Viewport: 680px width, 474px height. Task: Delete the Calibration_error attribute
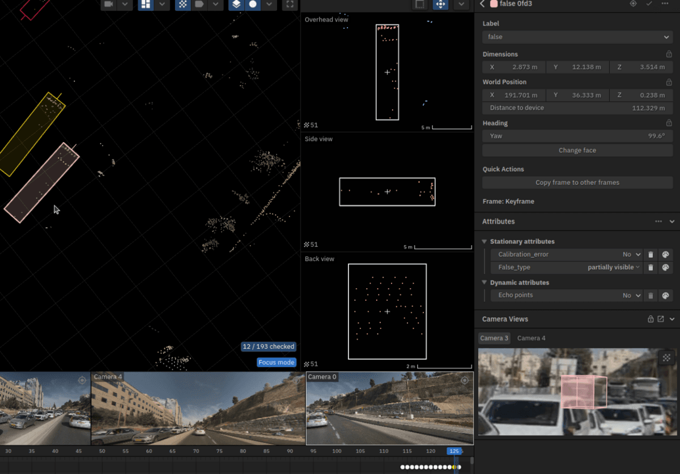pyautogui.click(x=651, y=255)
